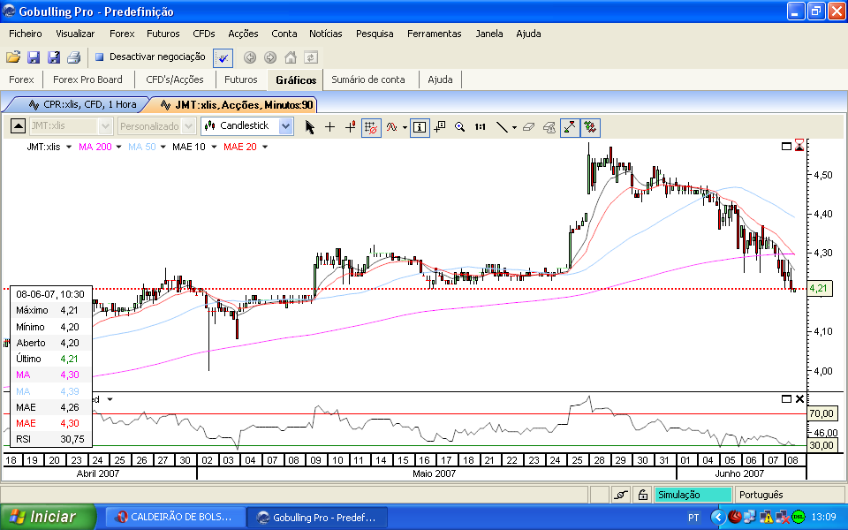Switch to the Sumário de conta tab

[x=368, y=79]
